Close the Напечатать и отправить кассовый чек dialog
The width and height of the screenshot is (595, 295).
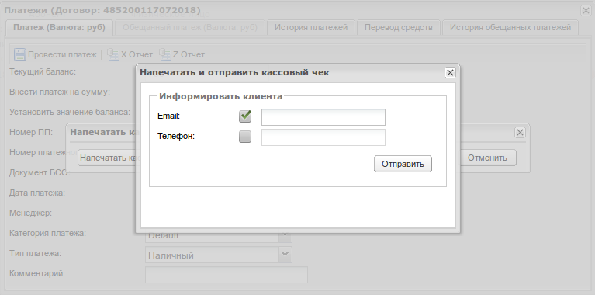(x=450, y=72)
